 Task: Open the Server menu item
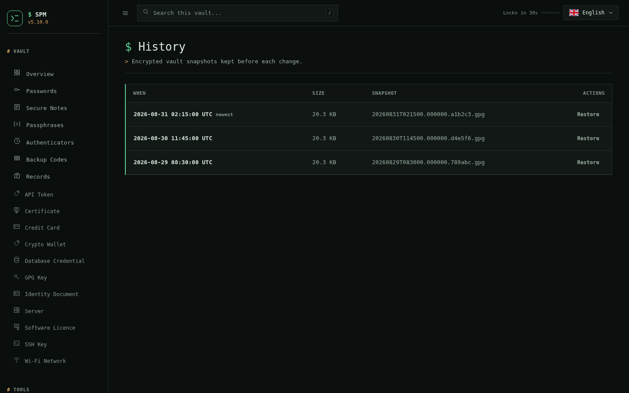(54, 311)
